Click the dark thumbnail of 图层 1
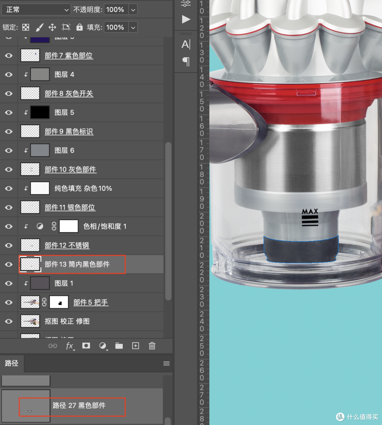382x425 pixels. [x=40, y=283]
